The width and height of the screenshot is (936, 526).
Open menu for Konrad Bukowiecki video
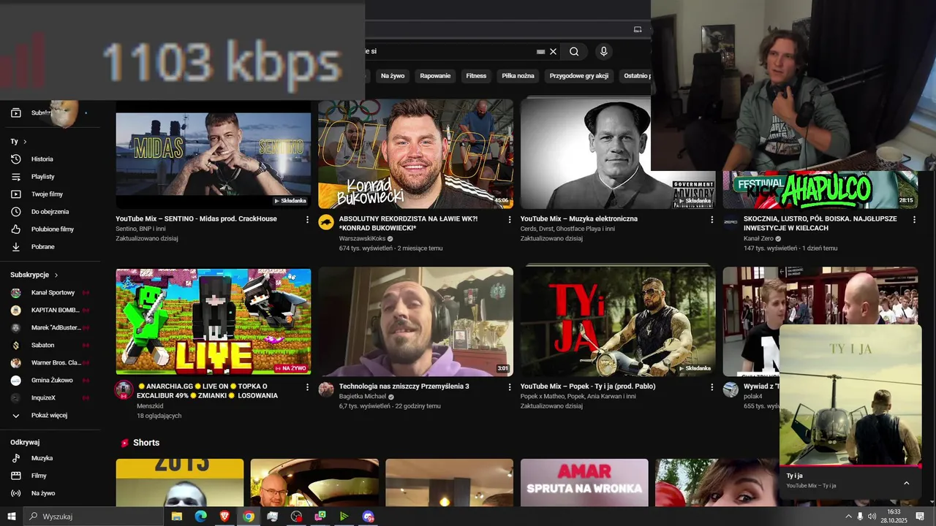pos(510,219)
